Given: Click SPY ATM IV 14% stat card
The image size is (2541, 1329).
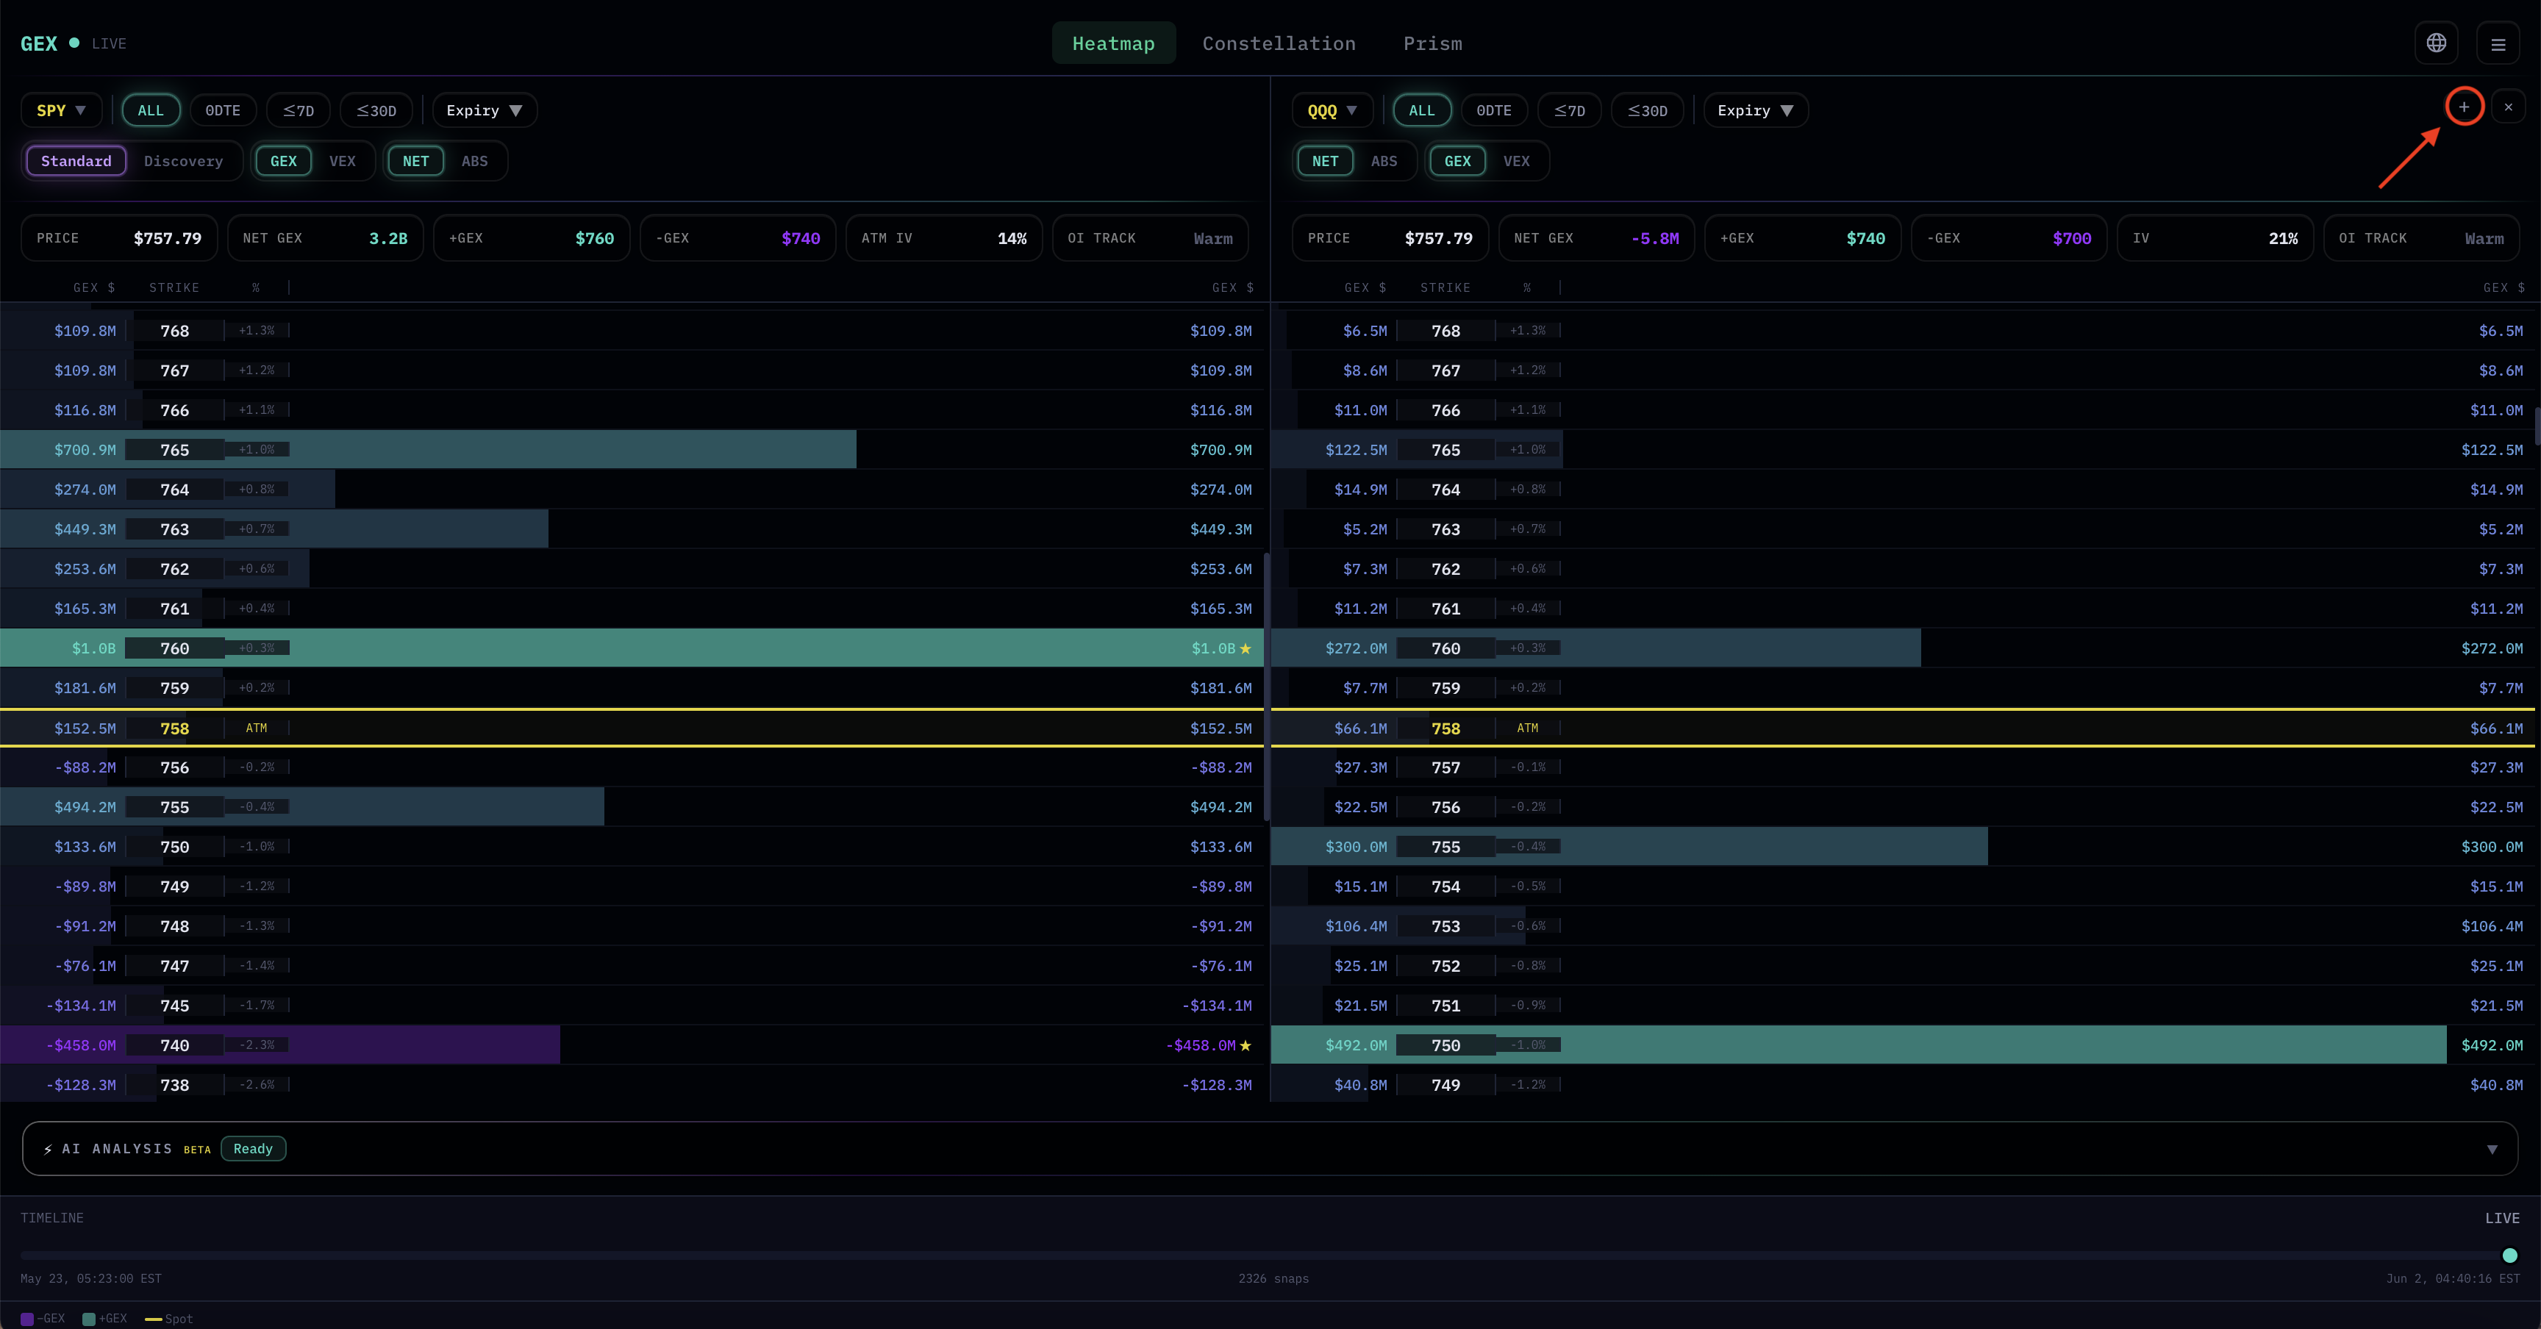Looking at the screenshot, I should coord(944,237).
